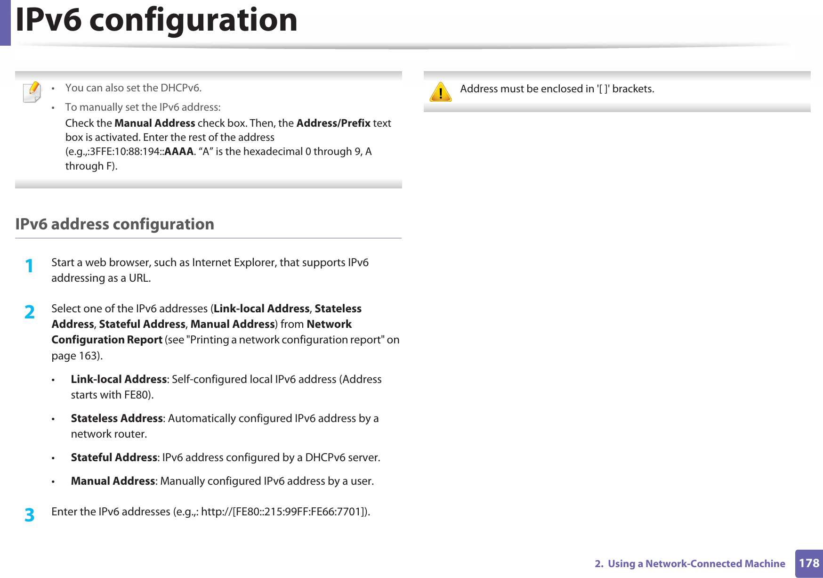The width and height of the screenshot is (823, 578).
Task: Click the bold "Network Configuration Report" term
Action: pyautogui.click(x=202, y=332)
